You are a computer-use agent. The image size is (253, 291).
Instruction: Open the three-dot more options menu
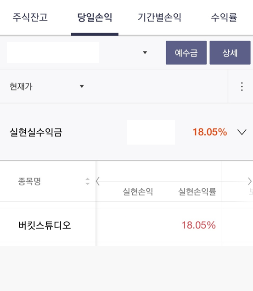click(x=242, y=86)
